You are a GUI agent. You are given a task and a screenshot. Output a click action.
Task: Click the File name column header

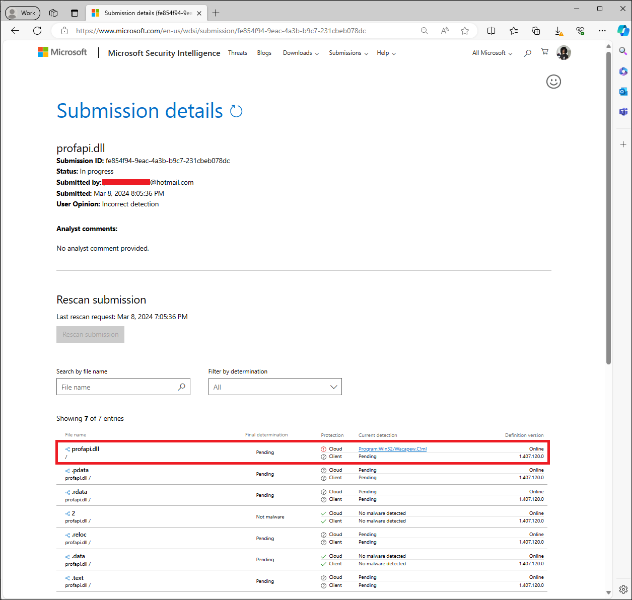pos(76,435)
